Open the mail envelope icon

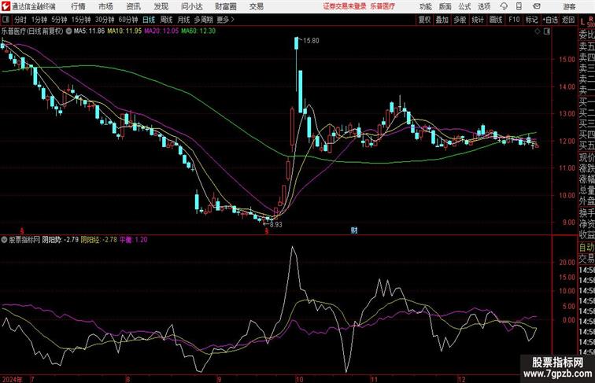[x=537, y=6]
